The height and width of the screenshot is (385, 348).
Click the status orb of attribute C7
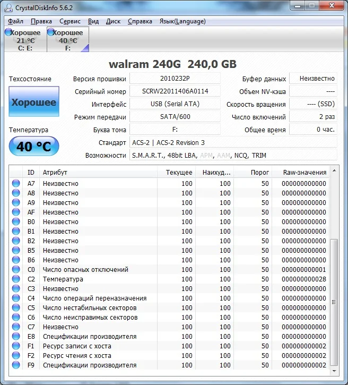16,327
